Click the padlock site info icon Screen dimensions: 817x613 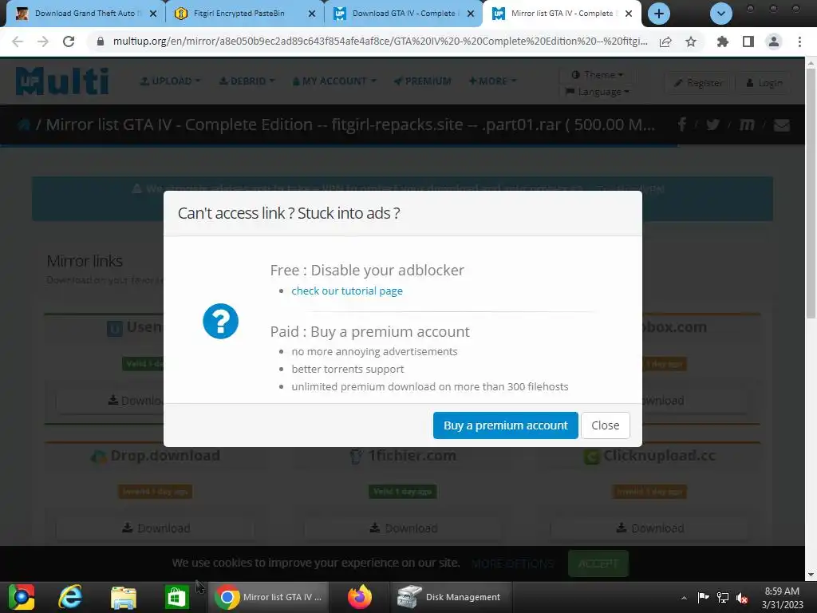pyautogui.click(x=101, y=42)
